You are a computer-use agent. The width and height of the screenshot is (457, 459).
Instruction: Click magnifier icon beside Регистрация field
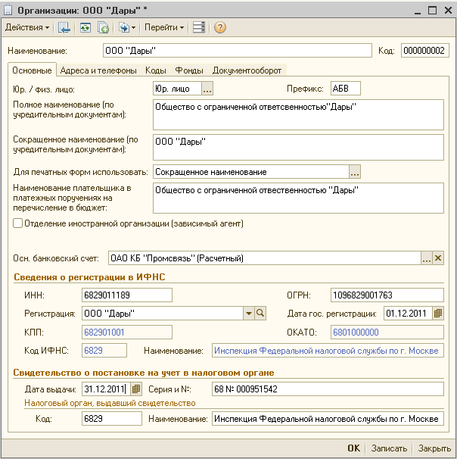point(260,314)
